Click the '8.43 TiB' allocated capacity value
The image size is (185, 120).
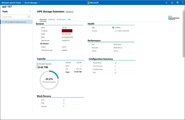click(43, 67)
